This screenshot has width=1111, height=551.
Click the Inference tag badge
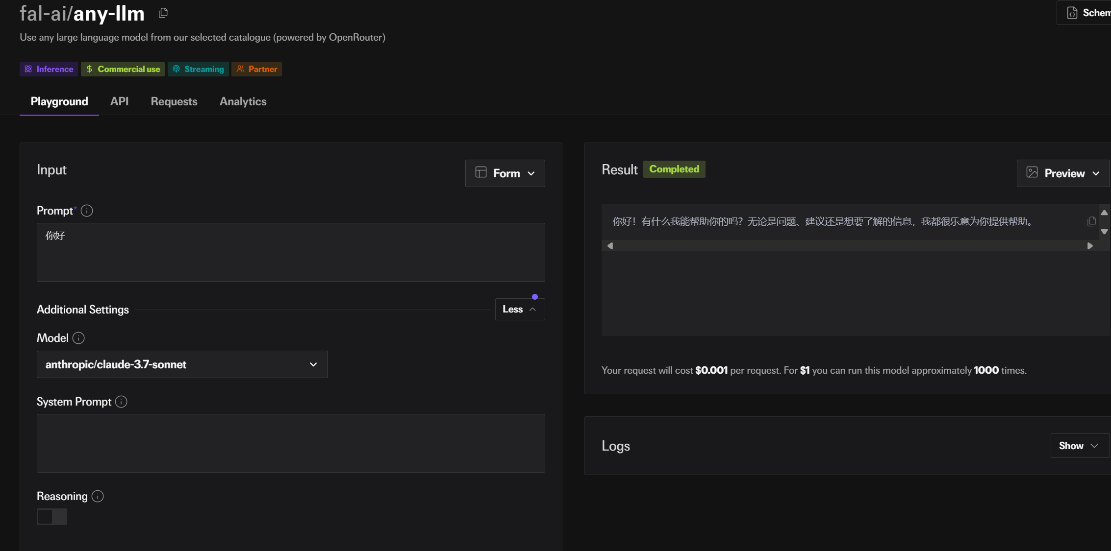click(49, 69)
